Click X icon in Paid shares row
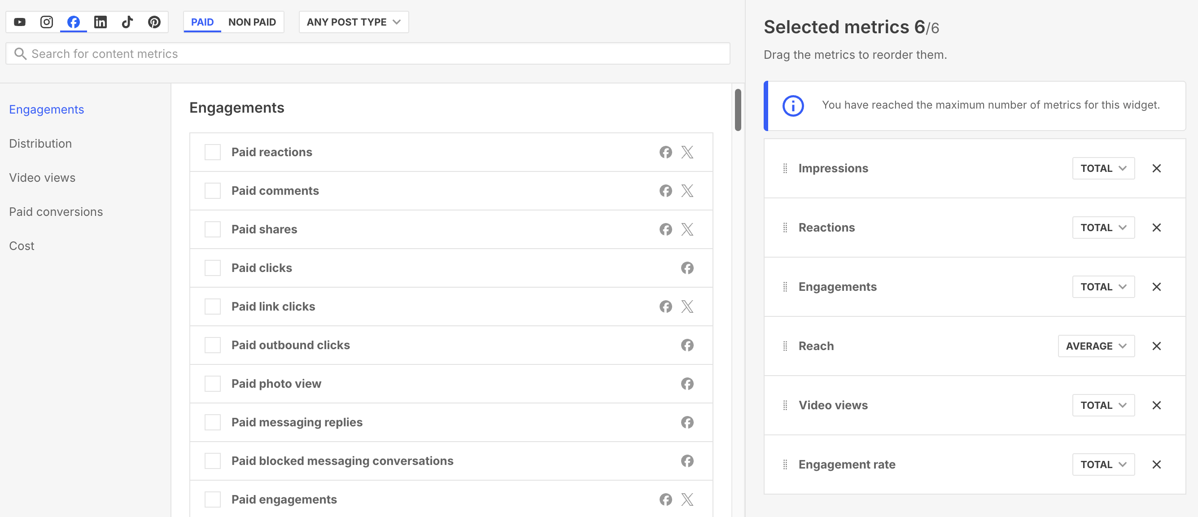 click(687, 229)
